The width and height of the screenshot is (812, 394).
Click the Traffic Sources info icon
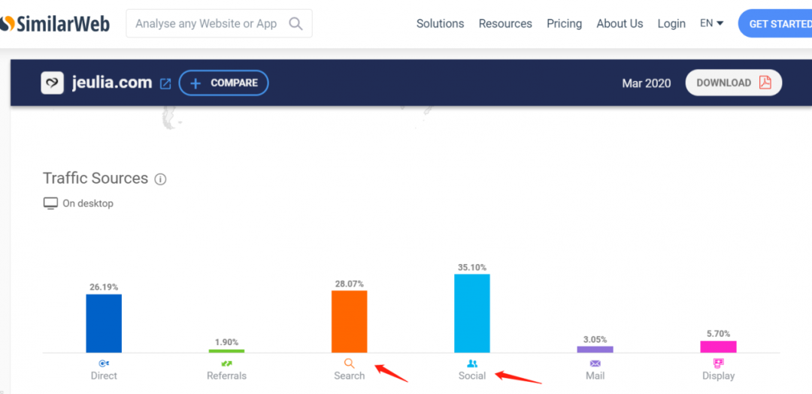(160, 179)
